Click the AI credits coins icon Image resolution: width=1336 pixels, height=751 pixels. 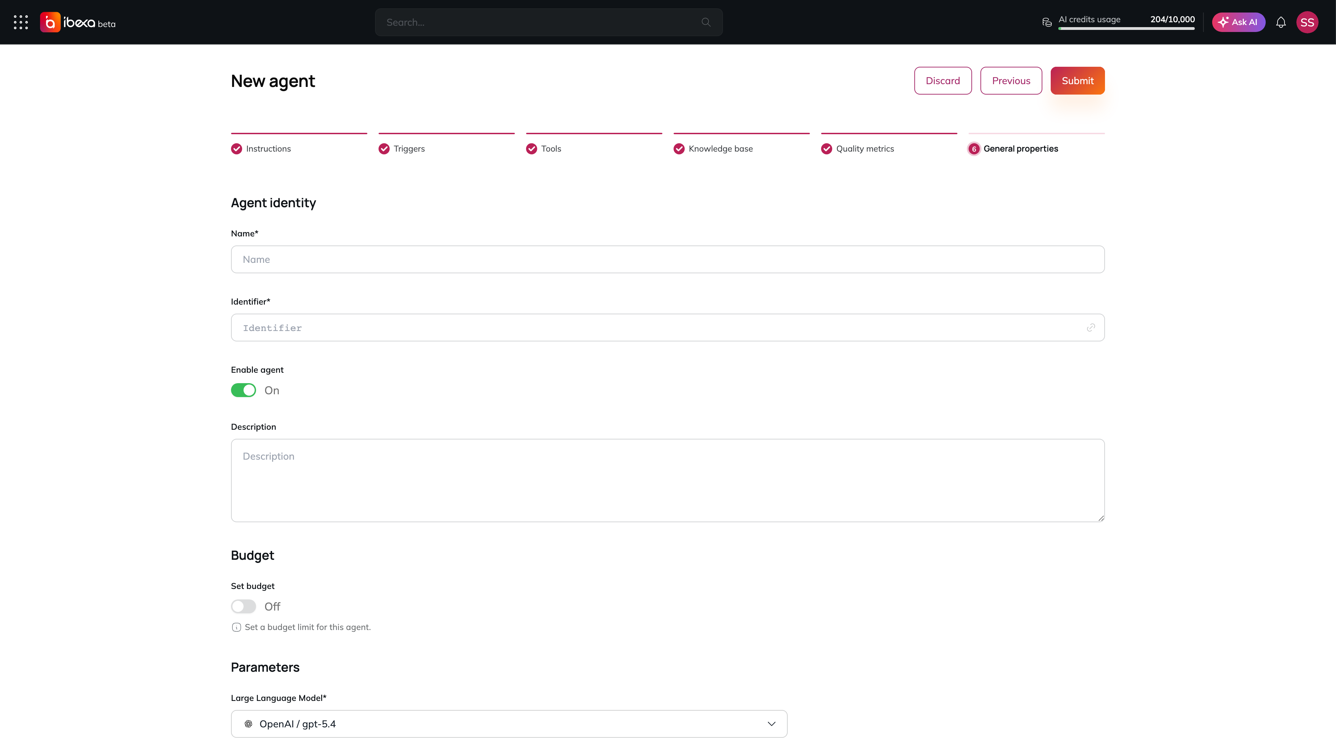pos(1047,22)
